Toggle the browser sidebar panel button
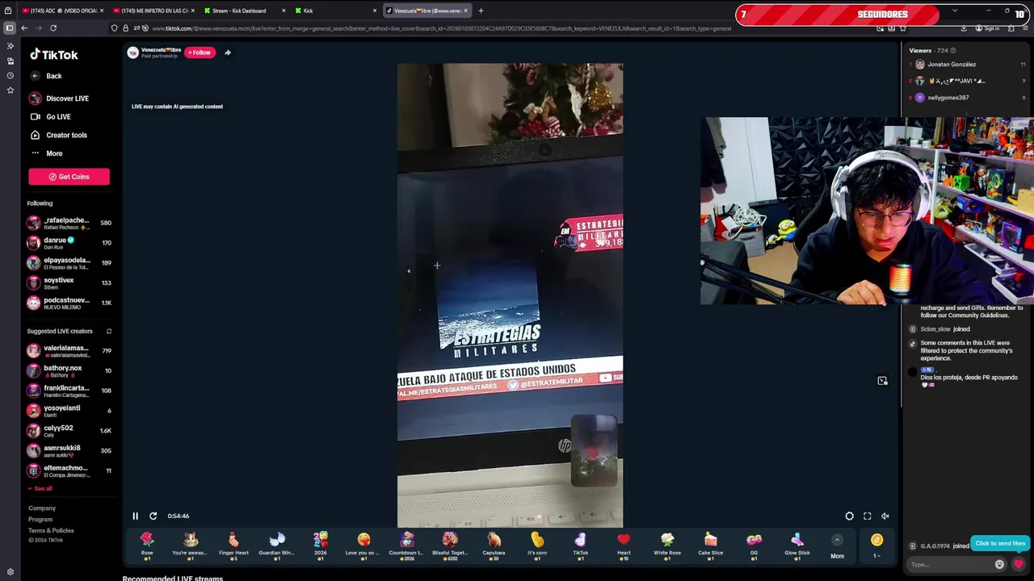The height and width of the screenshot is (581, 1034). pos(9,28)
